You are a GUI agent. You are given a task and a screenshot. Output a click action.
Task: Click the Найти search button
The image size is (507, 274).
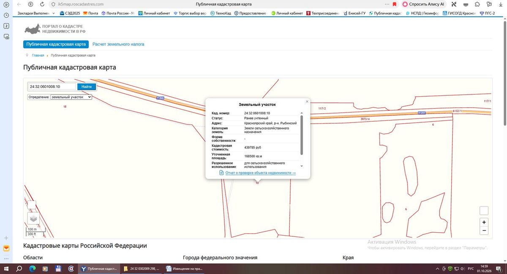pyautogui.click(x=86, y=87)
